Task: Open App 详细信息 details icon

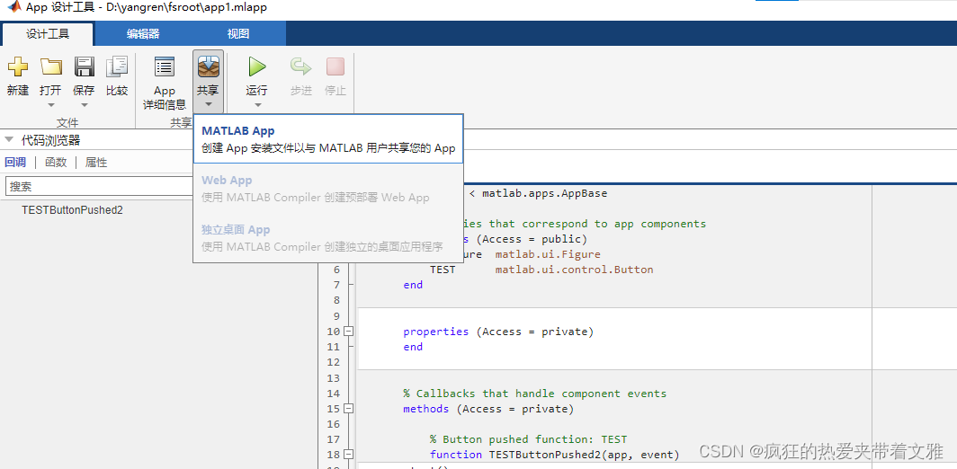Action: (165, 67)
